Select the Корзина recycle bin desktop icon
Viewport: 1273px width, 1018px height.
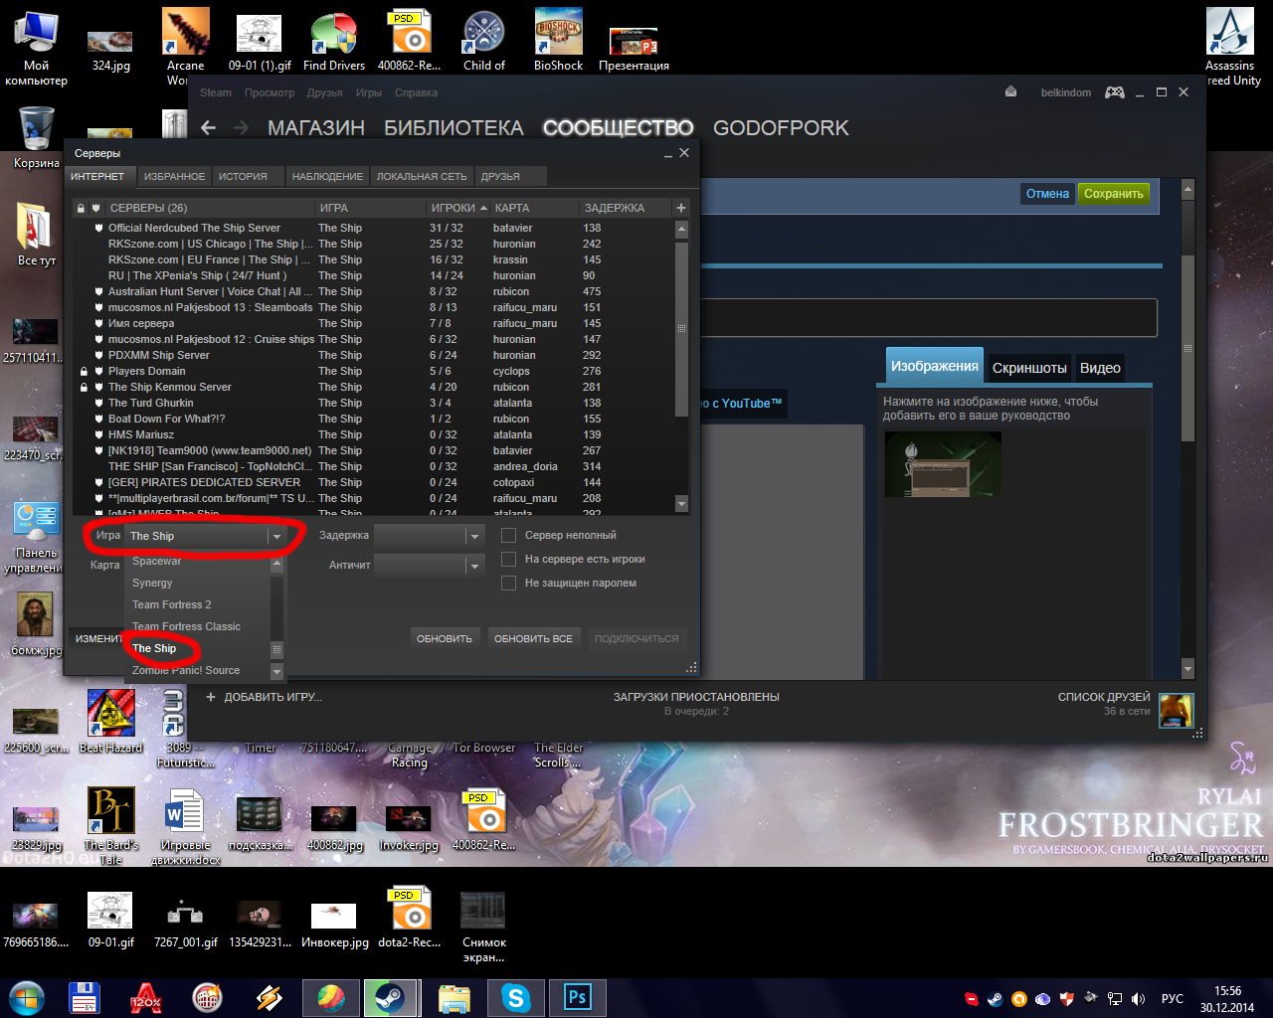pos(37,137)
